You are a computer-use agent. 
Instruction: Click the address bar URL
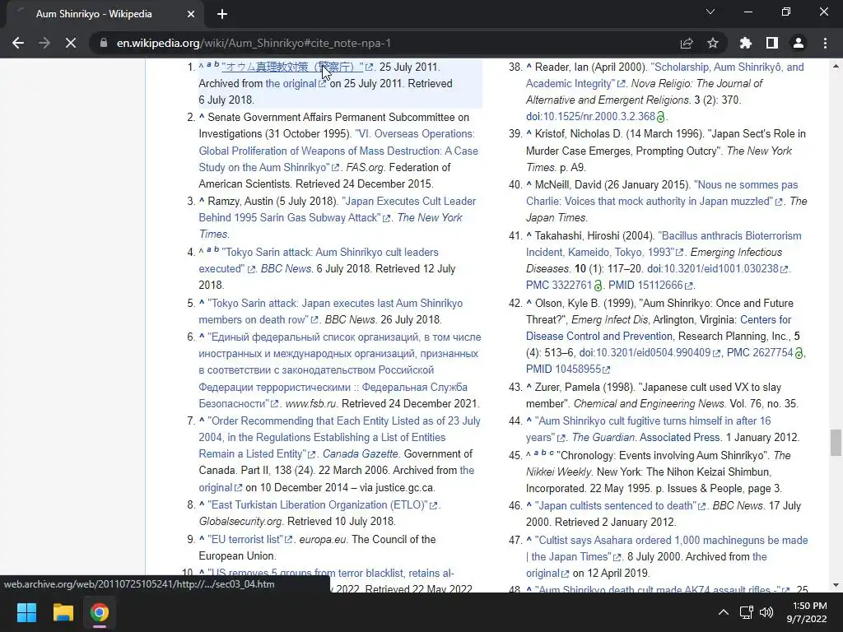click(x=254, y=43)
